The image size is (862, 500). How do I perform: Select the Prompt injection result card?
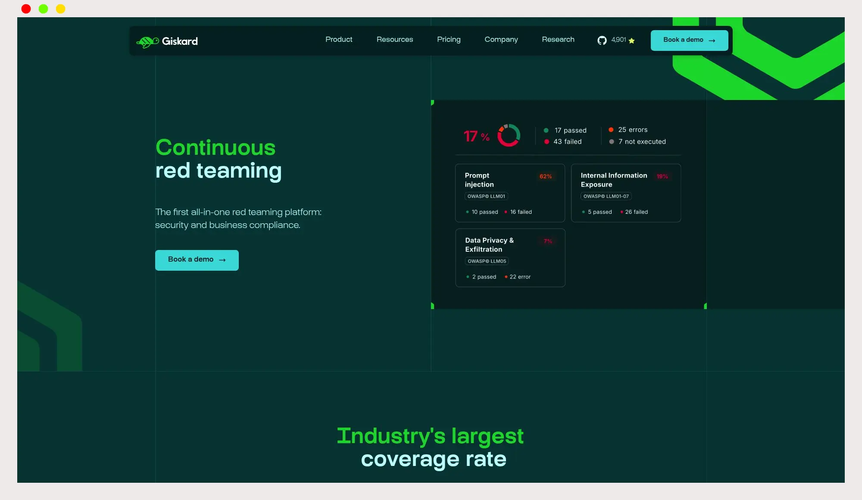(509, 193)
